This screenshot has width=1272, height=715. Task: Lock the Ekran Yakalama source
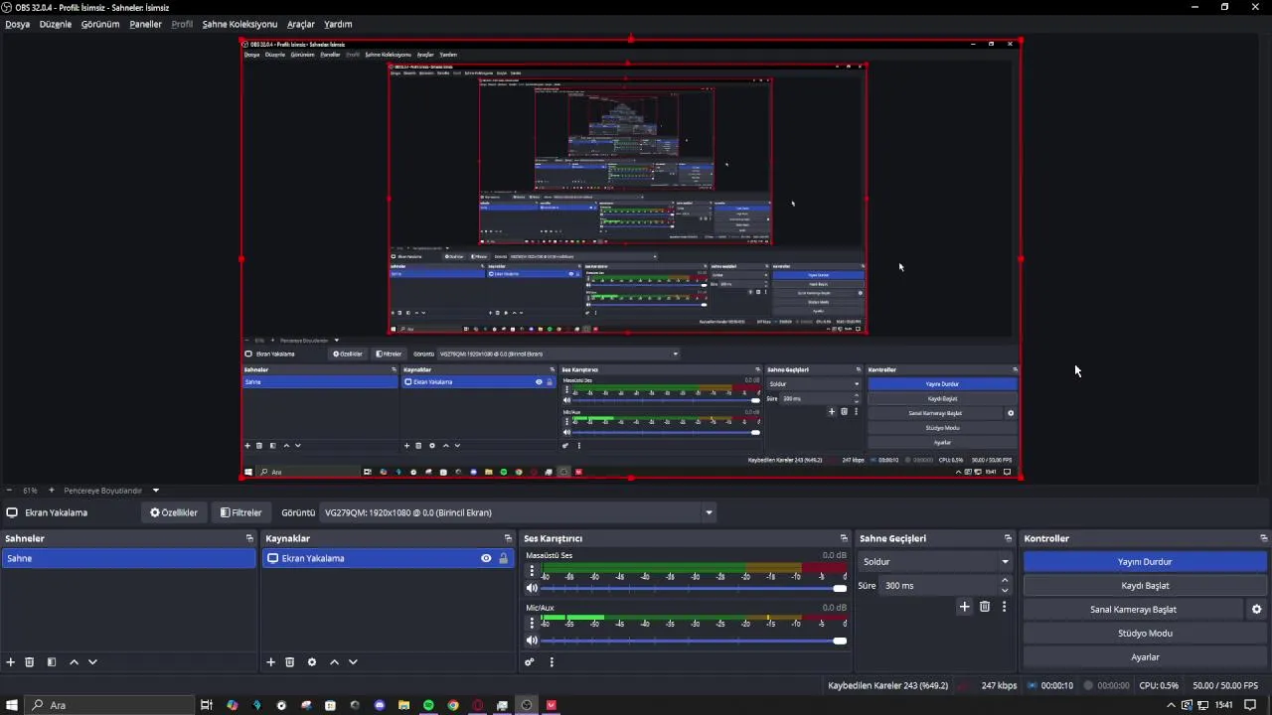503,558
